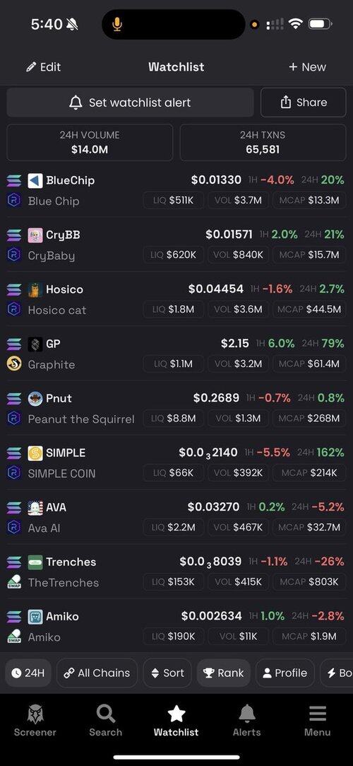Image resolution: width=353 pixels, height=766 pixels.
Task: Open the Sort options
Action: coord(167,673)
